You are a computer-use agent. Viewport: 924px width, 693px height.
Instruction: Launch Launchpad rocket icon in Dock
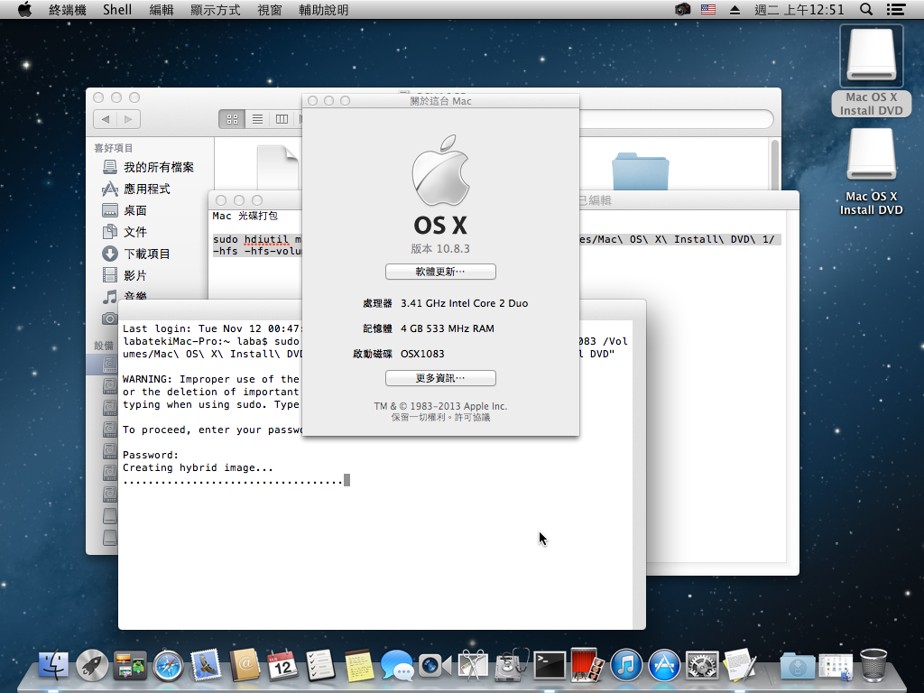point(92,666)
